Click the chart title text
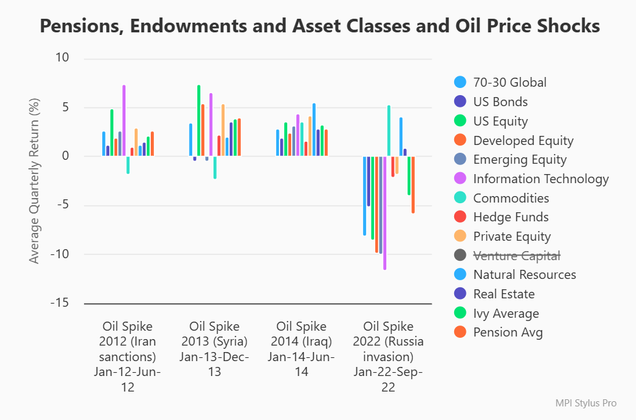This screenshot has height=420, width=636. (320, 27)
